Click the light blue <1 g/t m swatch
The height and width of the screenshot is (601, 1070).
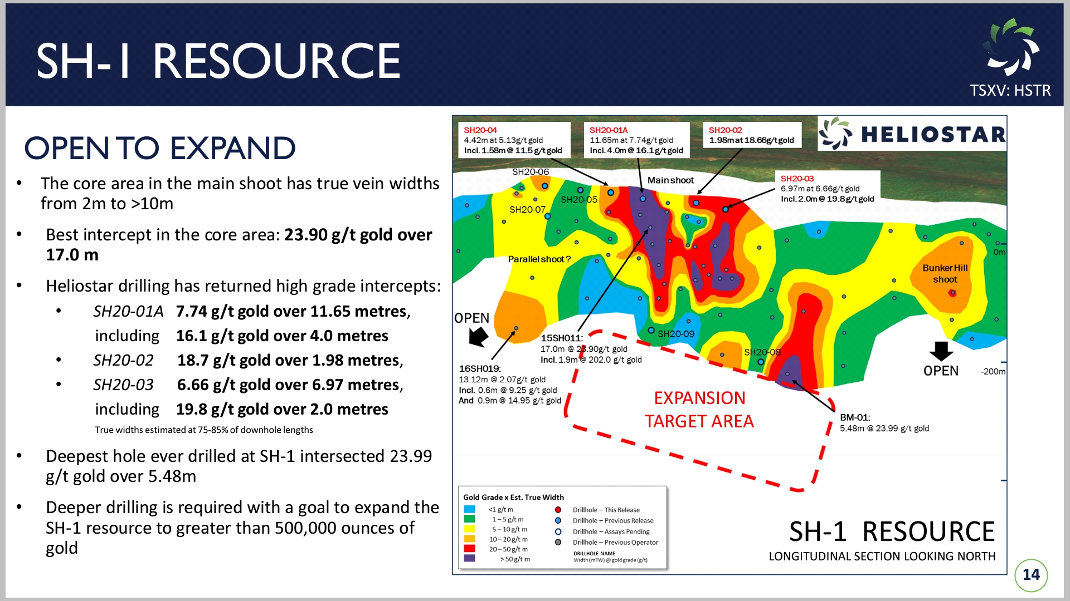[x=469, y=509]
